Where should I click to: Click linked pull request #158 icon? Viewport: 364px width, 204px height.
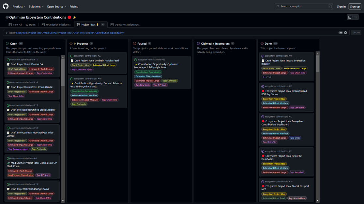[264, 77]
